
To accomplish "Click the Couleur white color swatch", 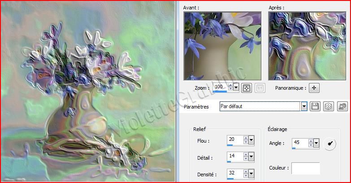I will pyautogui.click(x=306, y=168).
